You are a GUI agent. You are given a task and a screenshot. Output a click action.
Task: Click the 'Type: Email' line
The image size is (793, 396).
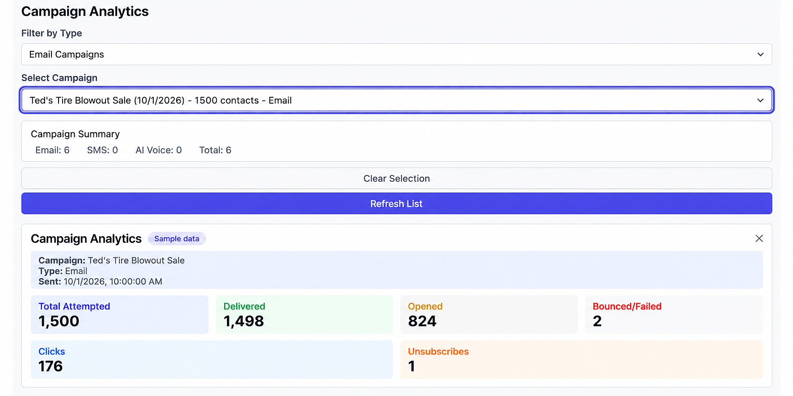coord(63,271)
